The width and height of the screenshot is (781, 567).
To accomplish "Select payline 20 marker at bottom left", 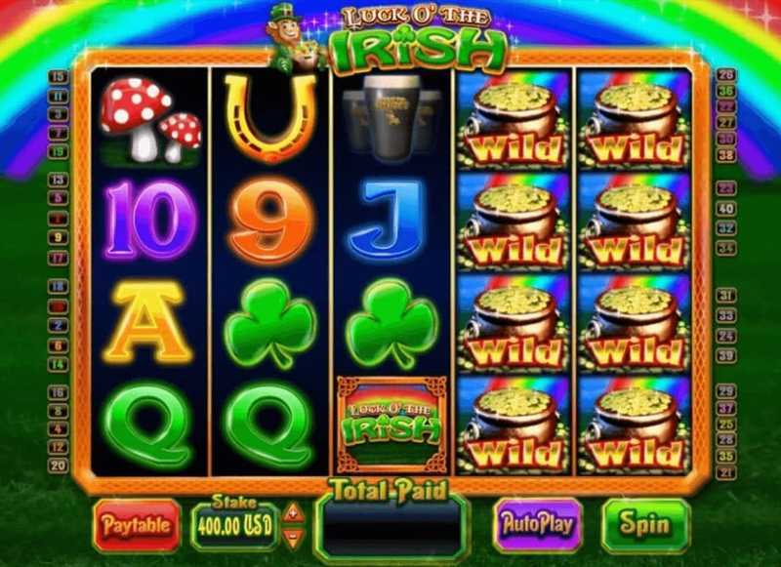I will pos(59,466).
